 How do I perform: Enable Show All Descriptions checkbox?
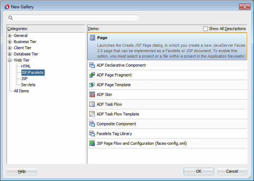coord(205,29)
